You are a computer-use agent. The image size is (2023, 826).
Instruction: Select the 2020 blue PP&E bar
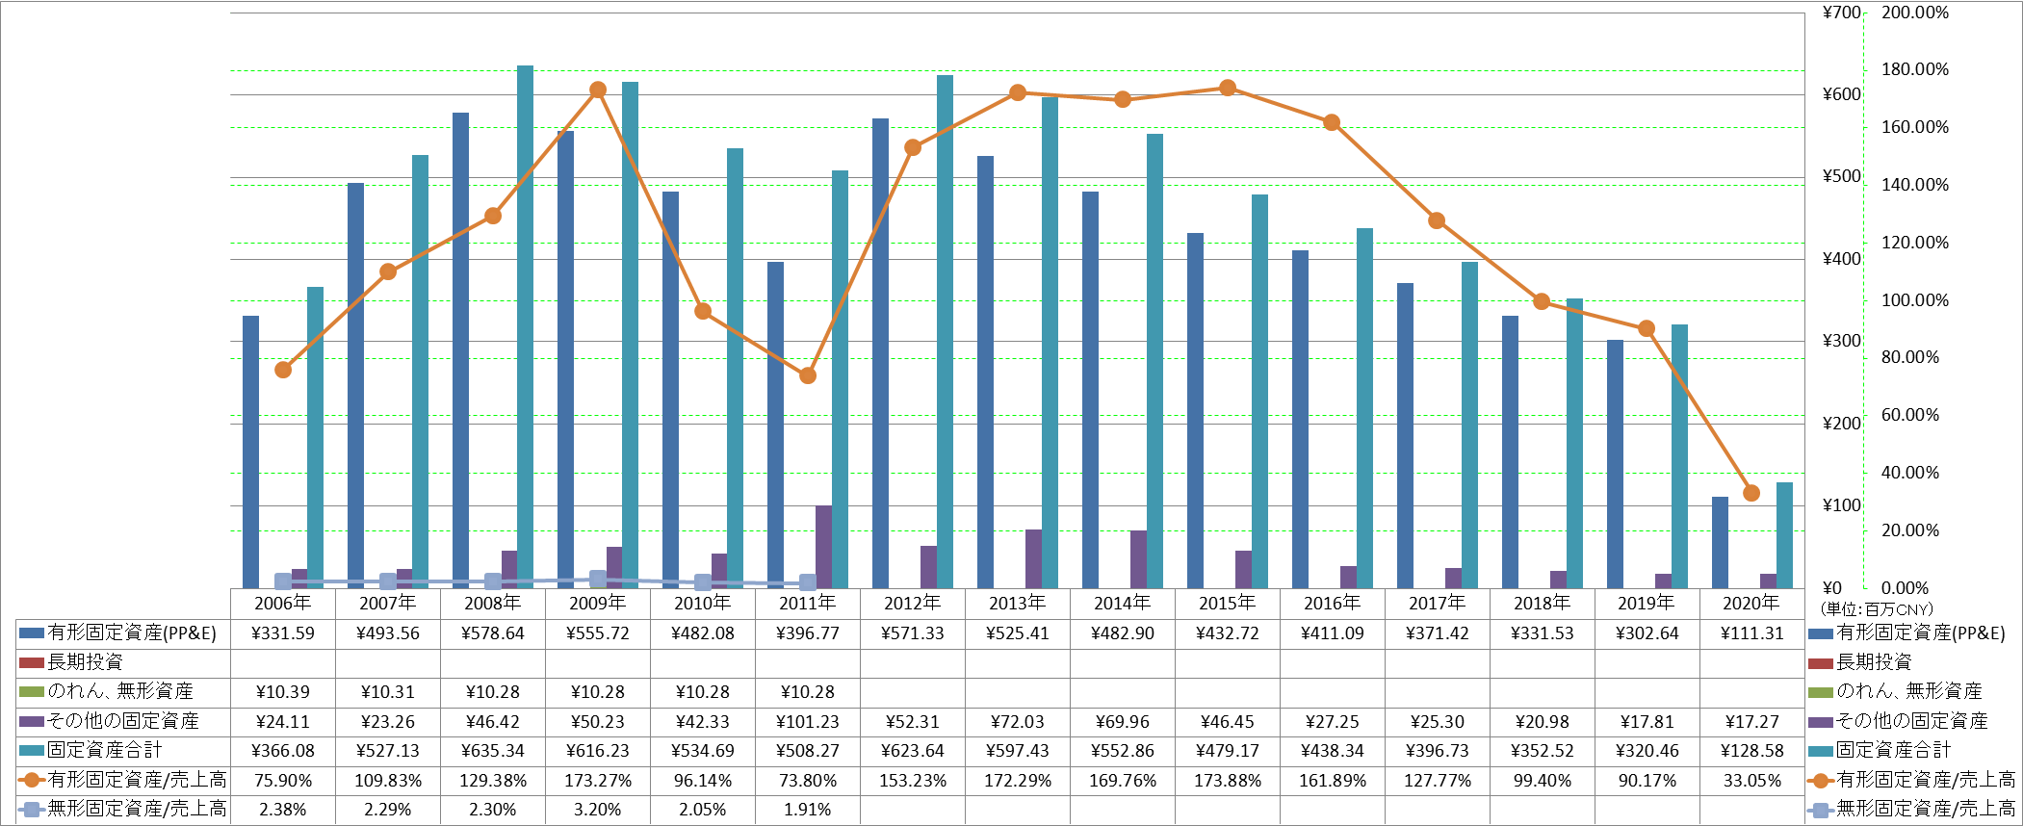point(1720,542)
